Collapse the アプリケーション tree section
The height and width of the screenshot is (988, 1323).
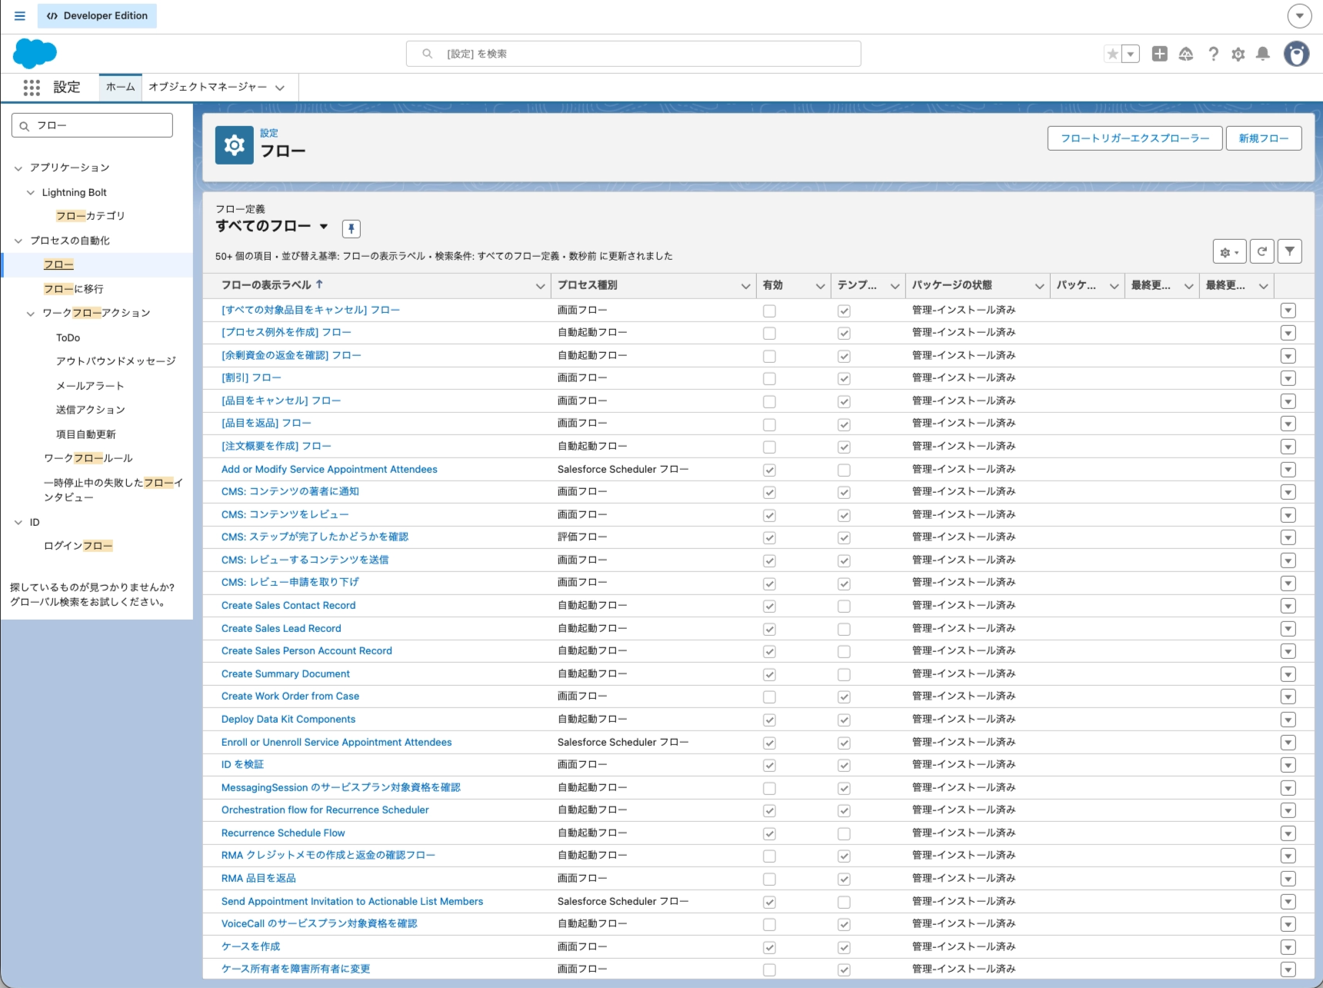pyautogui.click(x=18, y=168)
